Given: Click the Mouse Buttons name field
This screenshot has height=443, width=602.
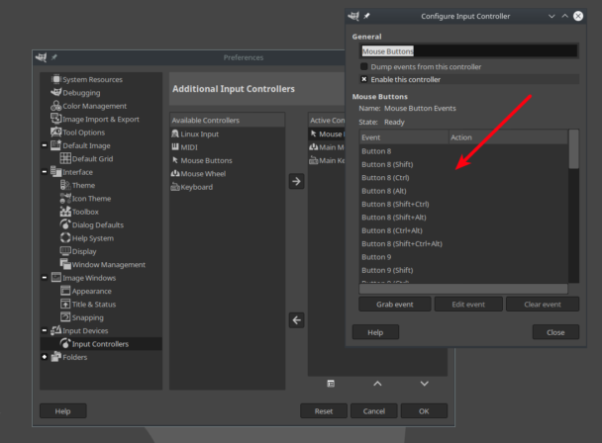Looking at the screenshot, I should [469, 51].
